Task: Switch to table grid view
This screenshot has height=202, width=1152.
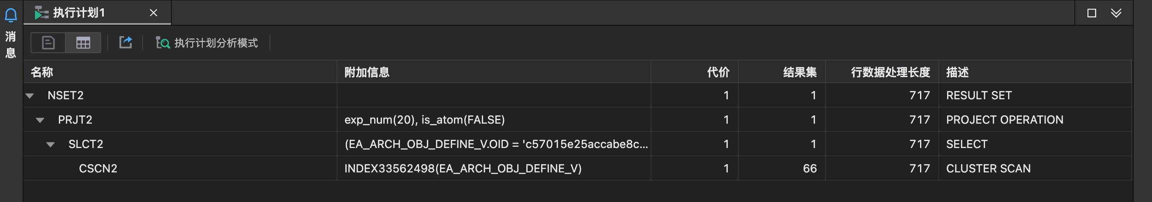Action: click(x=83, y=43)
